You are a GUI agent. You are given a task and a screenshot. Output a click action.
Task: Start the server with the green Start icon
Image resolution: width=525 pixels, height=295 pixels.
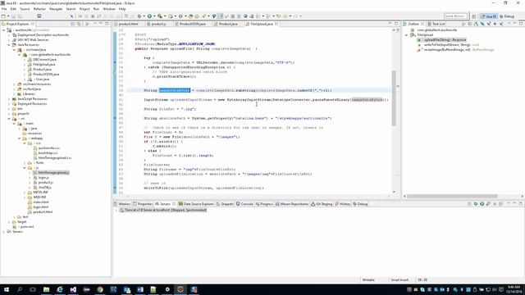(482, 204)
